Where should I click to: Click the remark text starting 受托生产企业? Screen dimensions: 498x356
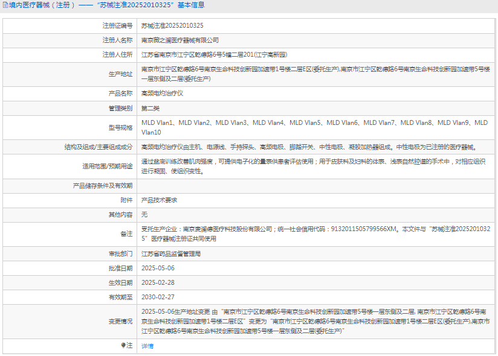coord(316,234)
